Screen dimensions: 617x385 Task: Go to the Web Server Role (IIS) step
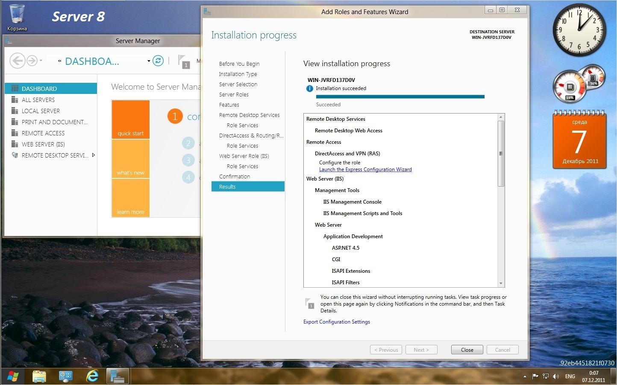point(244,156)
